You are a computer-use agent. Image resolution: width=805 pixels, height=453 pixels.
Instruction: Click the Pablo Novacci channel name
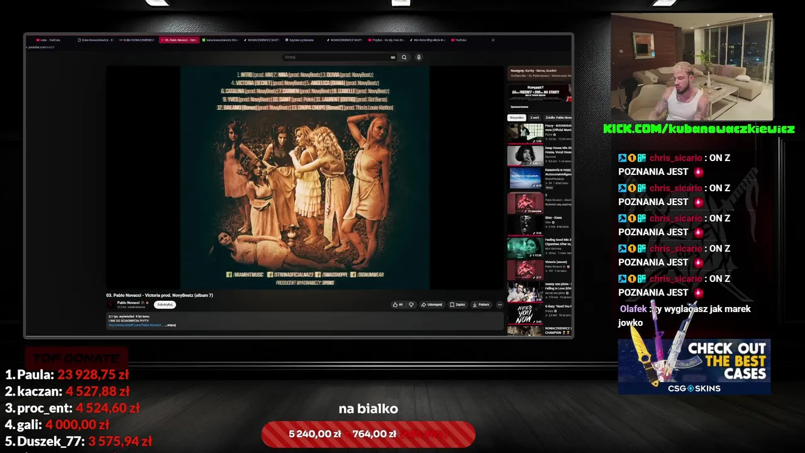coord(128,303)
